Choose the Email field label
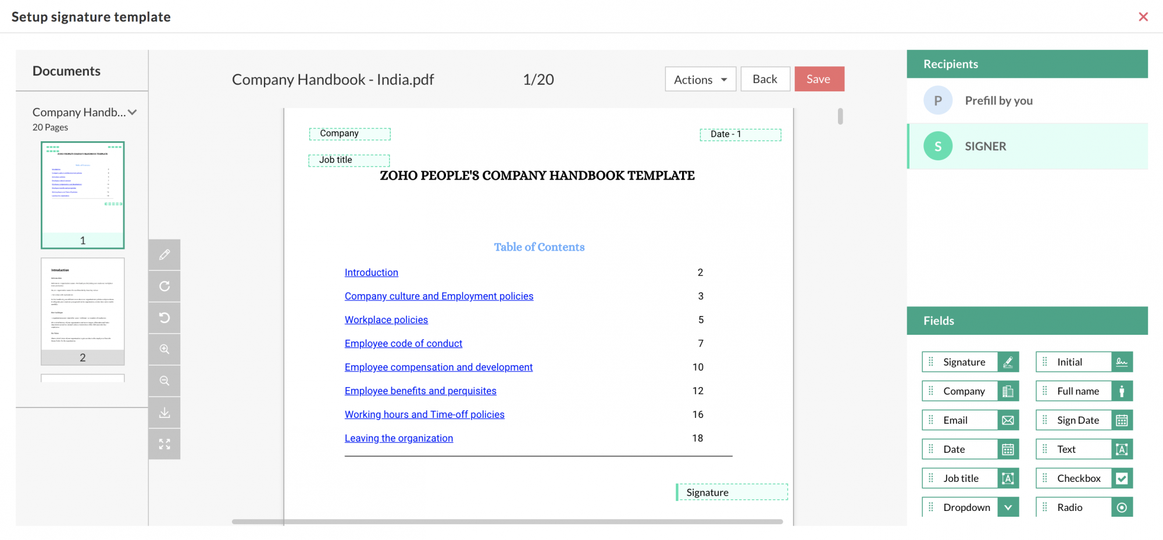 955,420
